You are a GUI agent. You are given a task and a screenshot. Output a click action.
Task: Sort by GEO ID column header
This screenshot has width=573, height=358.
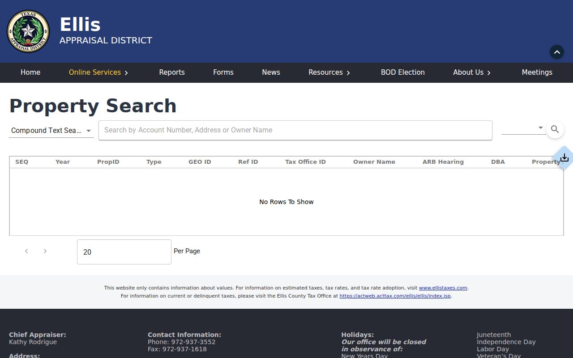click(x=200, y=162)
